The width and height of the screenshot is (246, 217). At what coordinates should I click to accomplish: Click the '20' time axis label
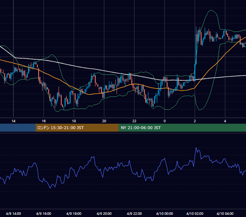[x=104, y=121]
